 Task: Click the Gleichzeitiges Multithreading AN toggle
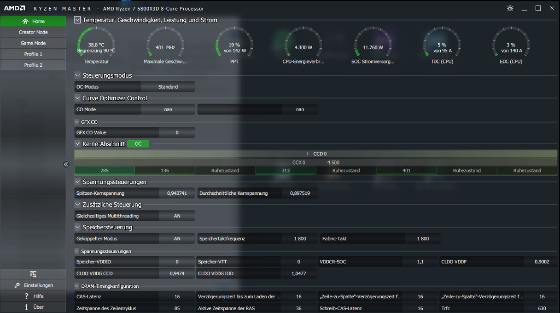(x=177, y=216)
